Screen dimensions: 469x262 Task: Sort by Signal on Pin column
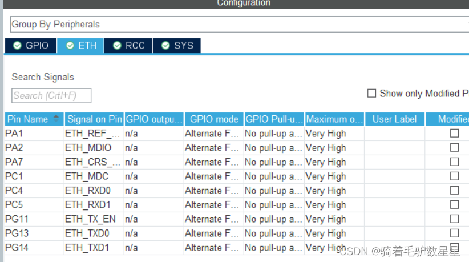point(94,119)
